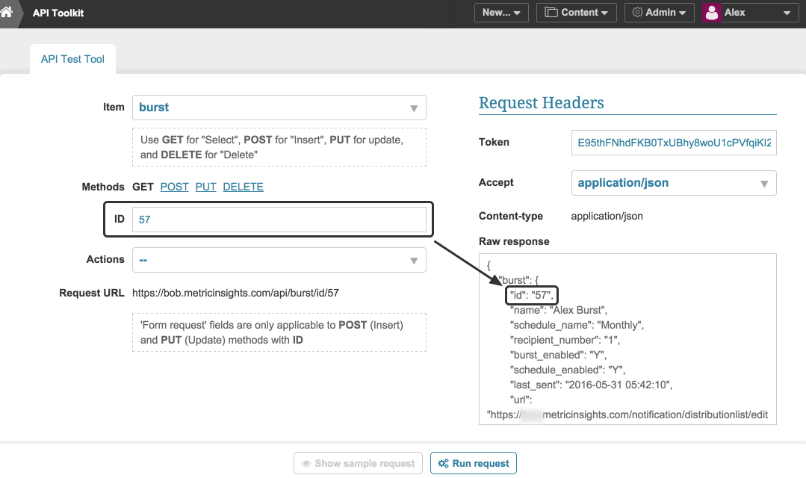This screenshot has height=478, width=806.
Task: Click the Request Headers heading
Action: pos(542,103)
